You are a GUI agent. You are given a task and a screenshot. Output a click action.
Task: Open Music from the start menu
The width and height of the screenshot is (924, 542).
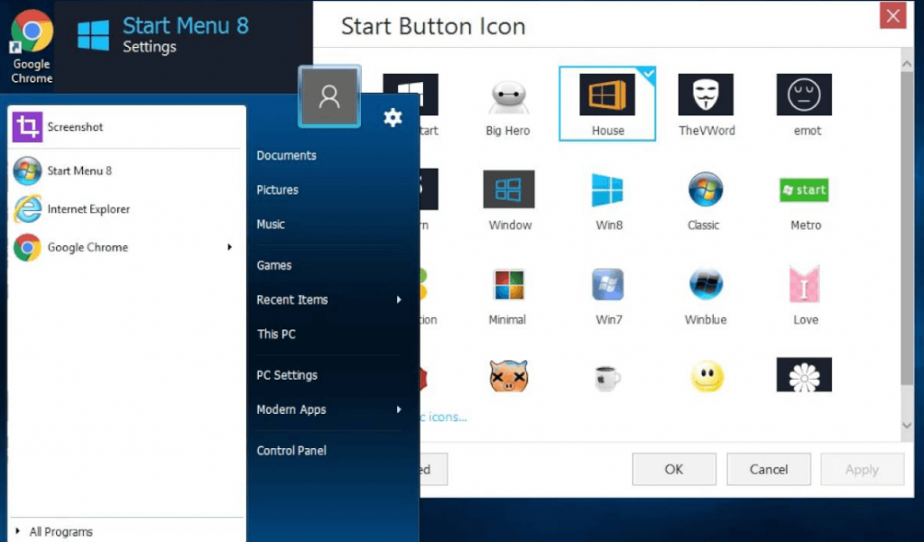pyautogui.click(x=271, y=224)
